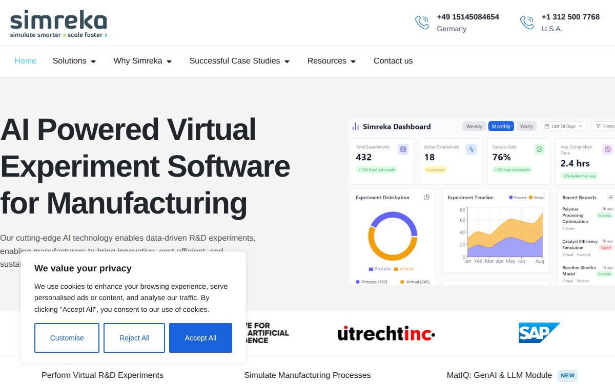Expand the Successful Case Studies menu
Viewport: 615px width, 384px height.
(x=239, y=61)
